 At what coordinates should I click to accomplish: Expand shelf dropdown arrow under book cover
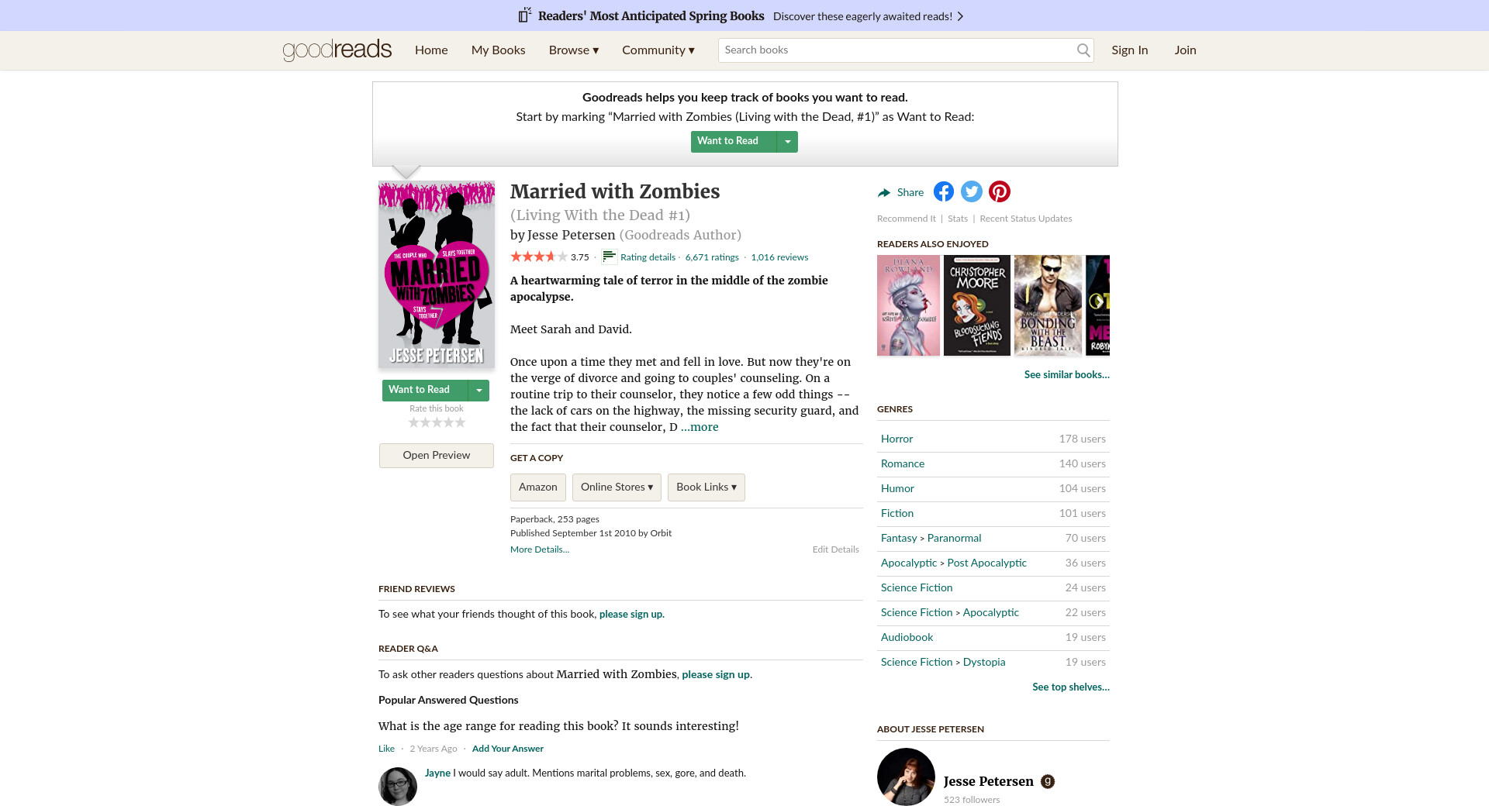(x=479, y=390)
